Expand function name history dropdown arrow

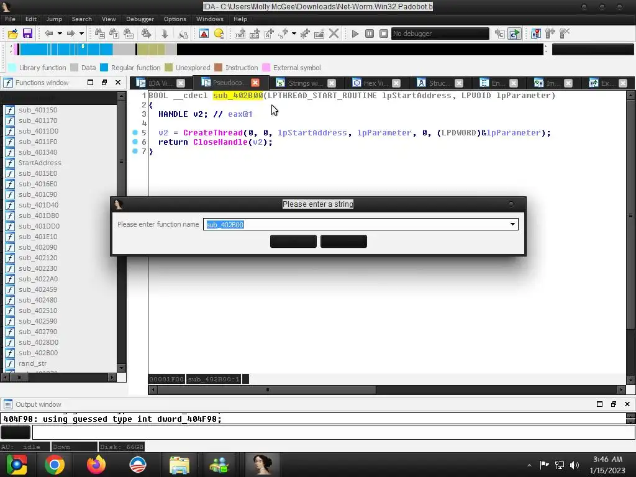(512, 224)
